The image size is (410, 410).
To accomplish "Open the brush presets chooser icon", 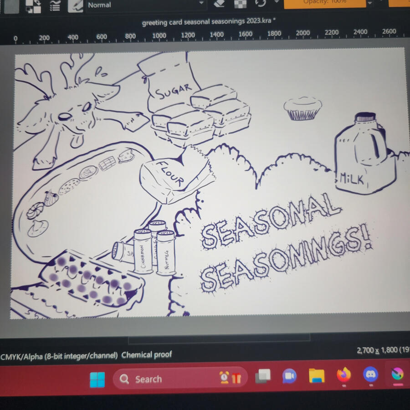I will click(x=75, y=5).
